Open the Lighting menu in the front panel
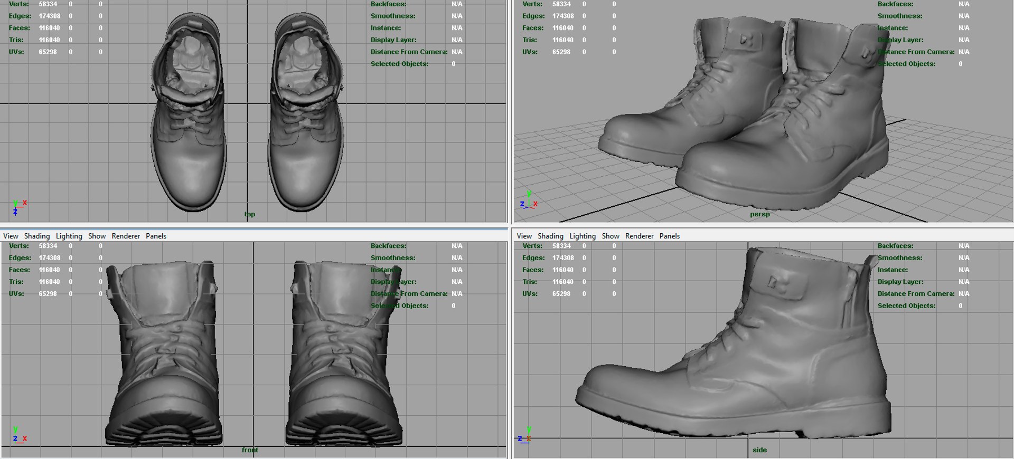This screenshot has height=459, width=1014. pyautogui.click(x=69, y=236)
